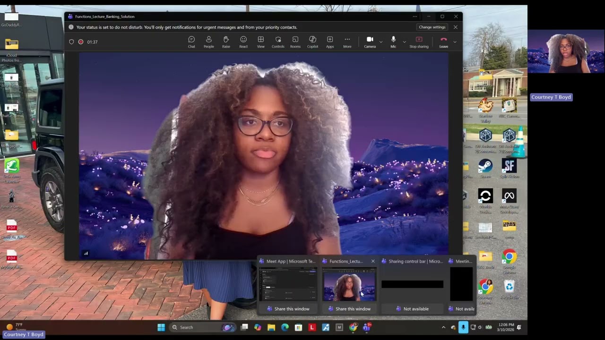
Task: Click Stop sharing
Action: click(419, 42)
